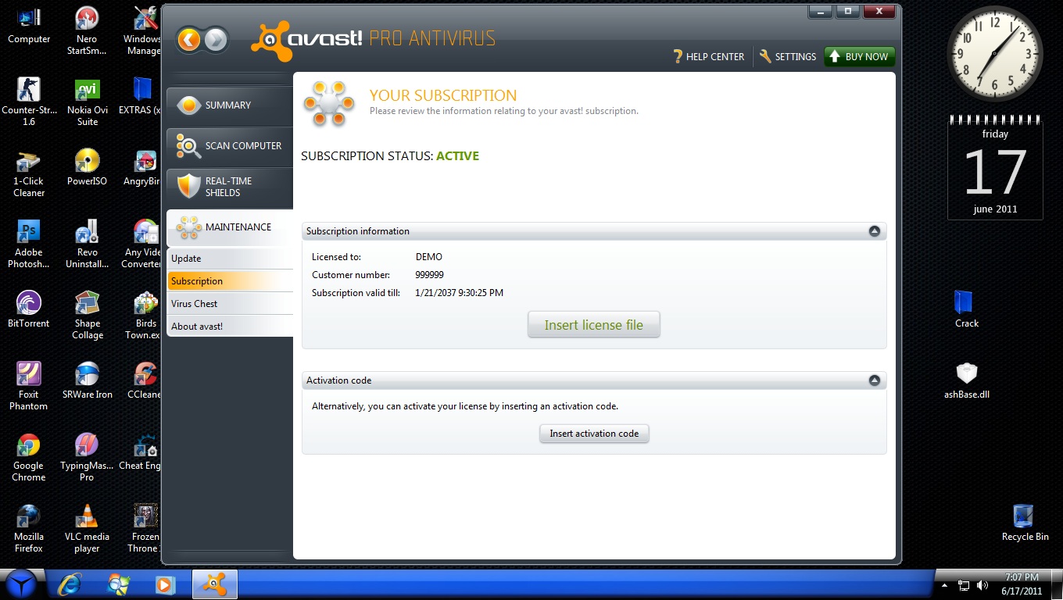Open PowerISO desktop icon
The height and width of the screenshot is (600, 1063).
point(87,167)
